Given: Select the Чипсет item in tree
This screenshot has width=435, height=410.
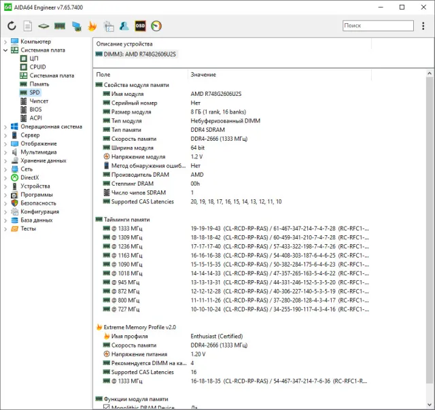Looking at the screenshot, I should (39, 101).
